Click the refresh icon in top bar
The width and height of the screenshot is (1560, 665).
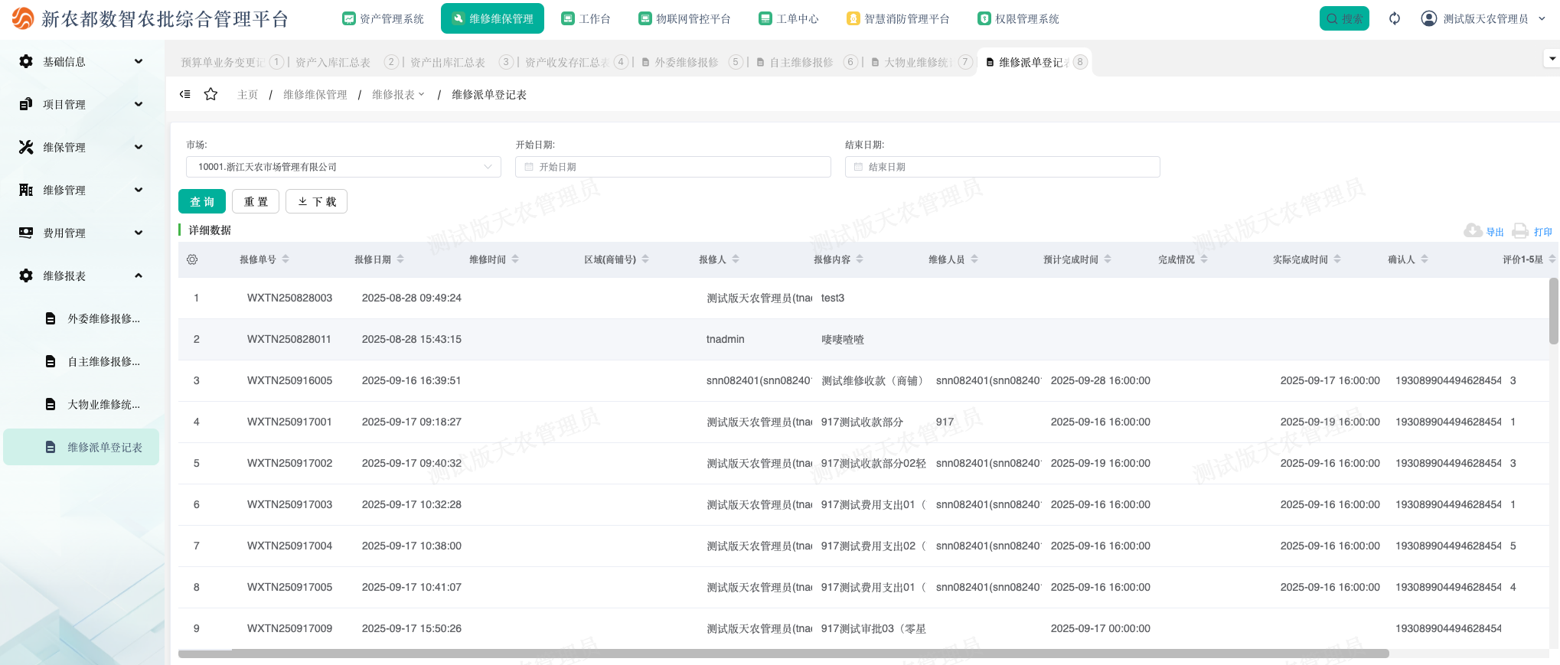point(1394,18)
